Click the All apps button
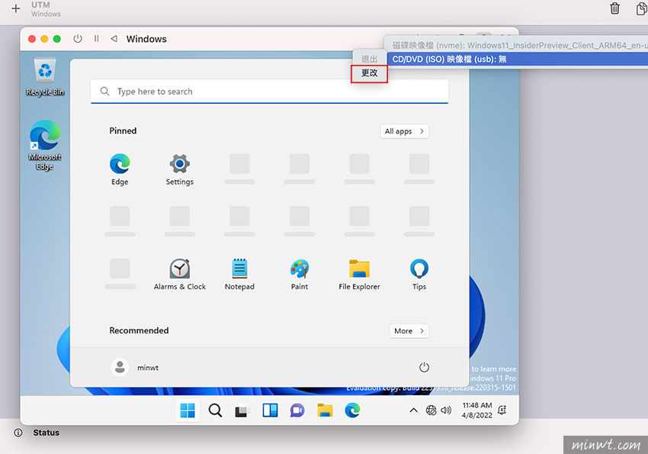Viewport: 648px width, 454px height. [x=404, y=131]
